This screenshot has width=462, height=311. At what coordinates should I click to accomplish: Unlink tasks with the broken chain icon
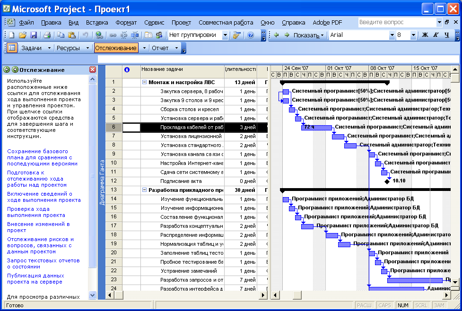click(124, 35)
